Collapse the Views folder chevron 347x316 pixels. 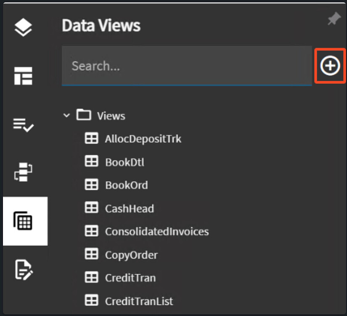click(66, 115)
